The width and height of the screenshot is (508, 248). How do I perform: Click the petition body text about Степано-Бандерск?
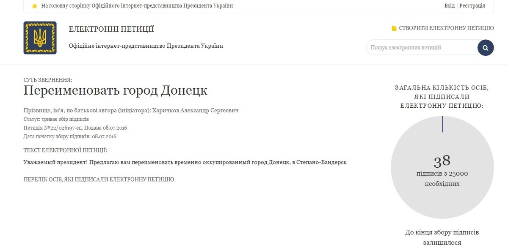pyautogui.click(x=185, y=163)
